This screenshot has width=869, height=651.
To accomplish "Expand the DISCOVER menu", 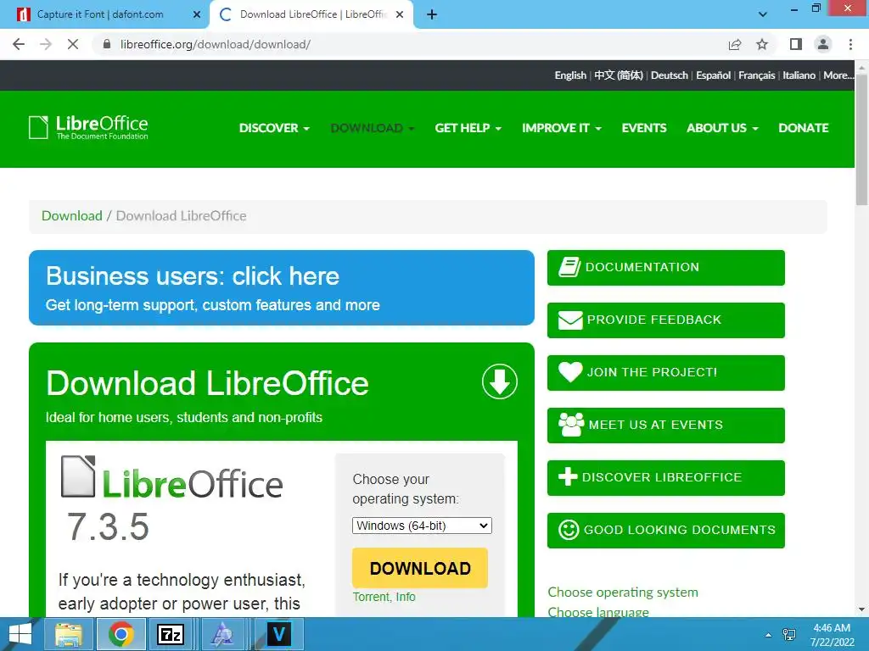I will coord(274,128).
